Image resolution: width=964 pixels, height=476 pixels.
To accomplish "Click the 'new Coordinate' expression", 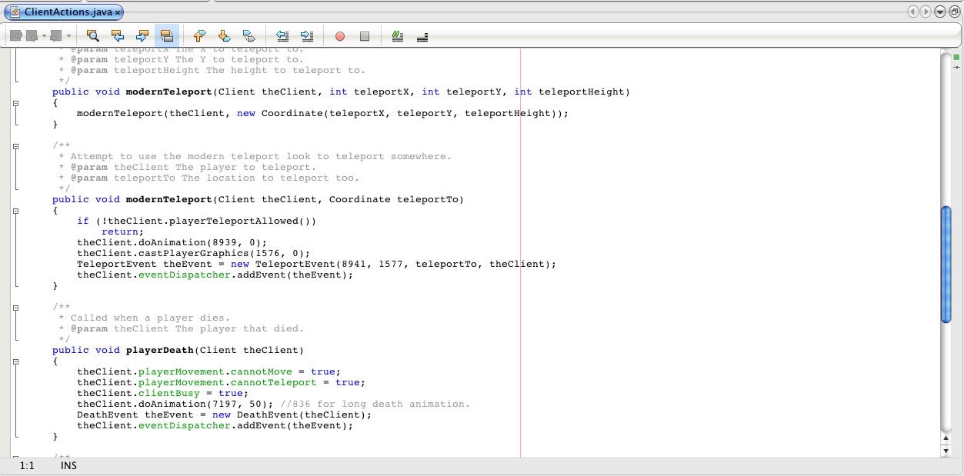I will (280, 113).
